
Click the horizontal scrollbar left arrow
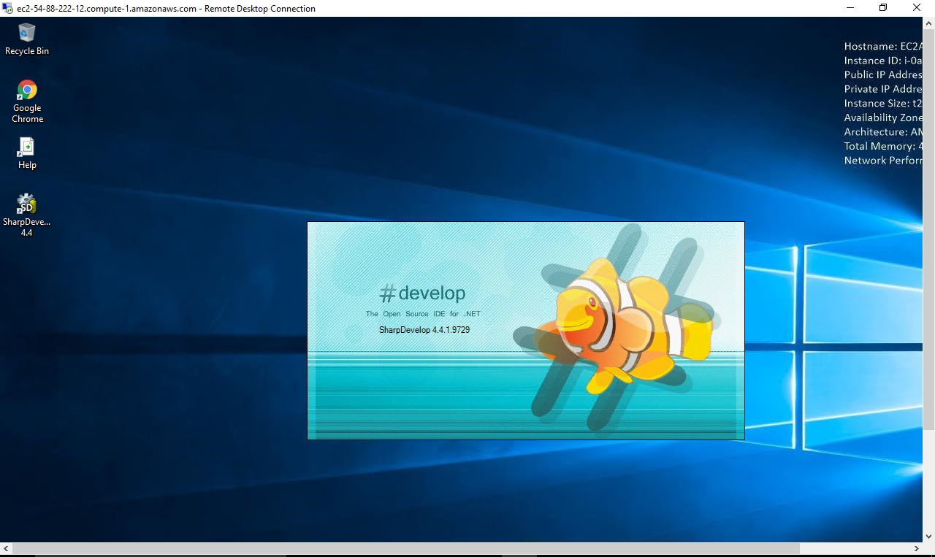tap(6, 548)
